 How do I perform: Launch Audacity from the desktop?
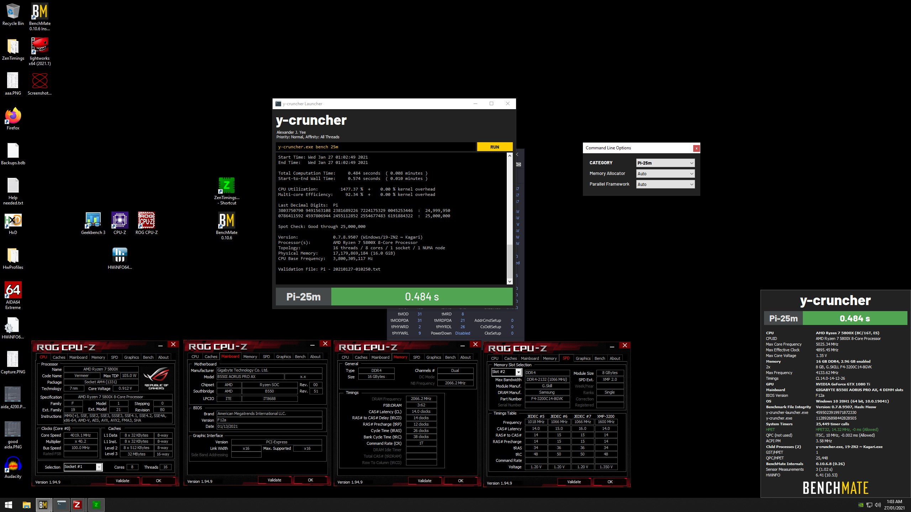[x=13, y=467]
